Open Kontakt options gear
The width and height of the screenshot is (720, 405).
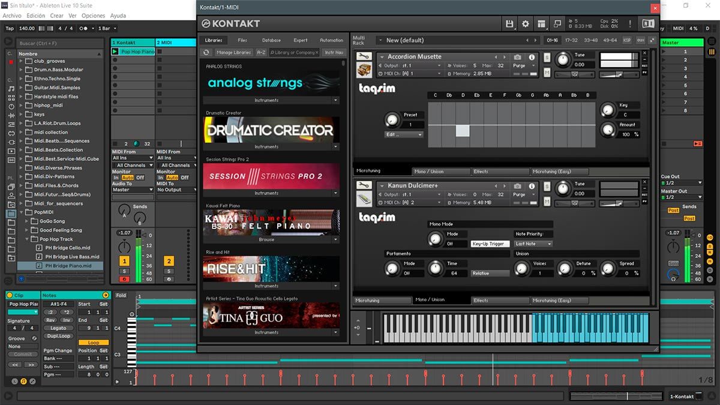(526, 23)
